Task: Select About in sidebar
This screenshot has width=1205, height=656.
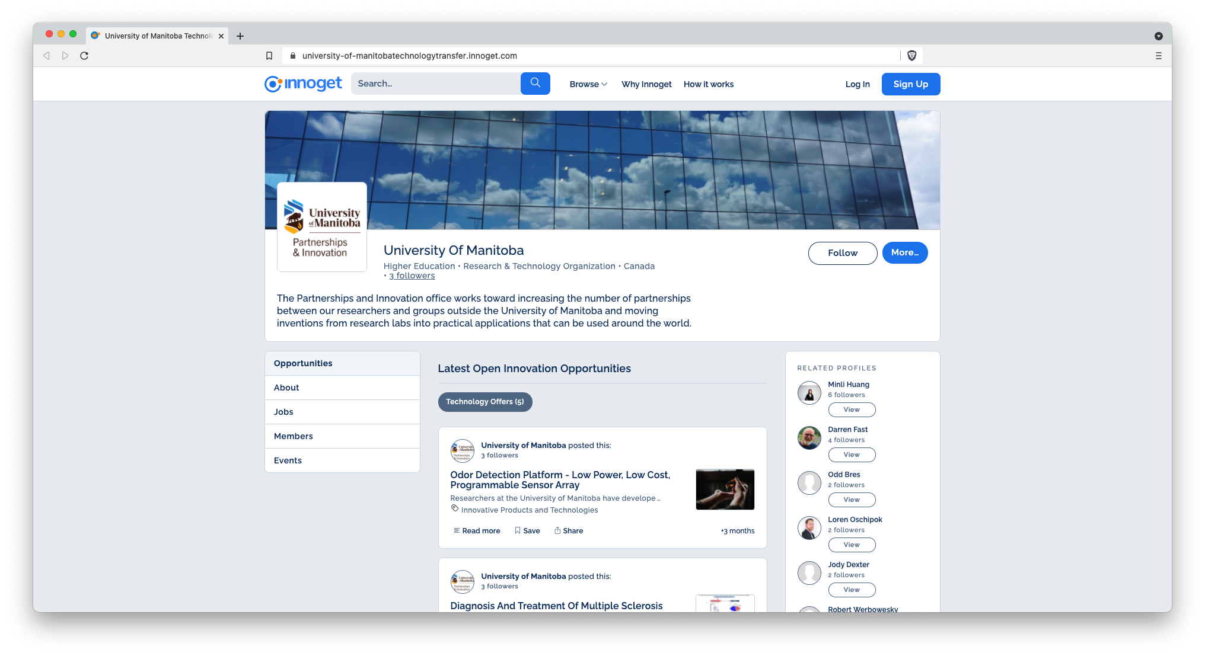Action: click(x=342, y=388)
